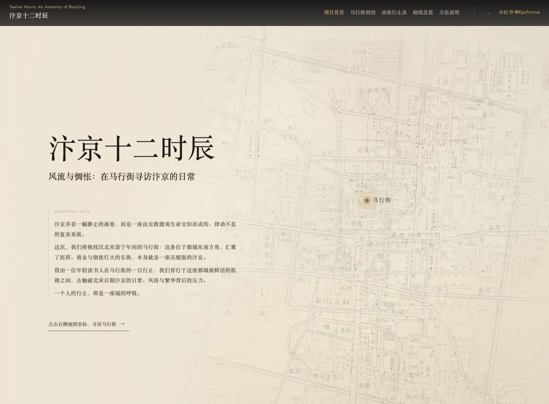This screenshot has height=404, width=549.
Task: Click the subtitle 风流与惆怅:在马行街寻访汴京的日常
Action: (x=122, y=176)
